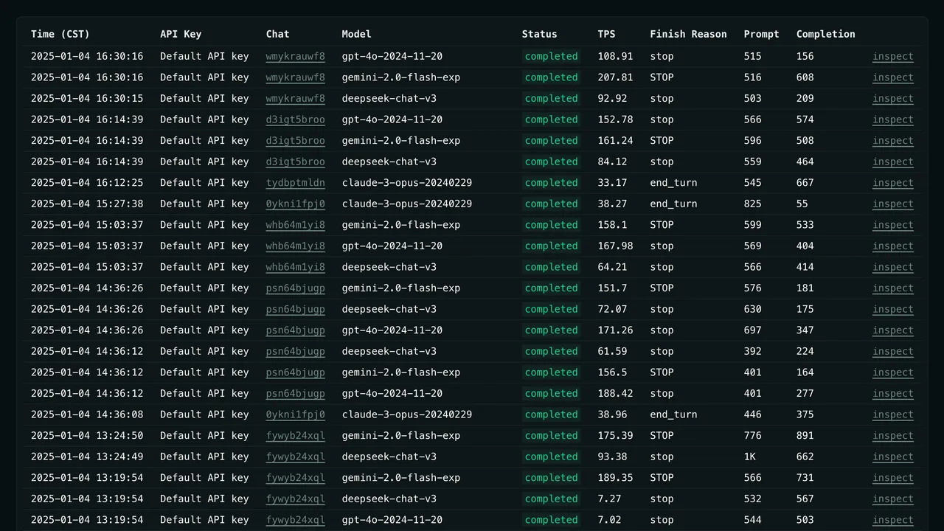This screenshot has width=944, height=531.
Task: Inspect the gpt-4o row with 171.26 TPS
Action: 892,330
